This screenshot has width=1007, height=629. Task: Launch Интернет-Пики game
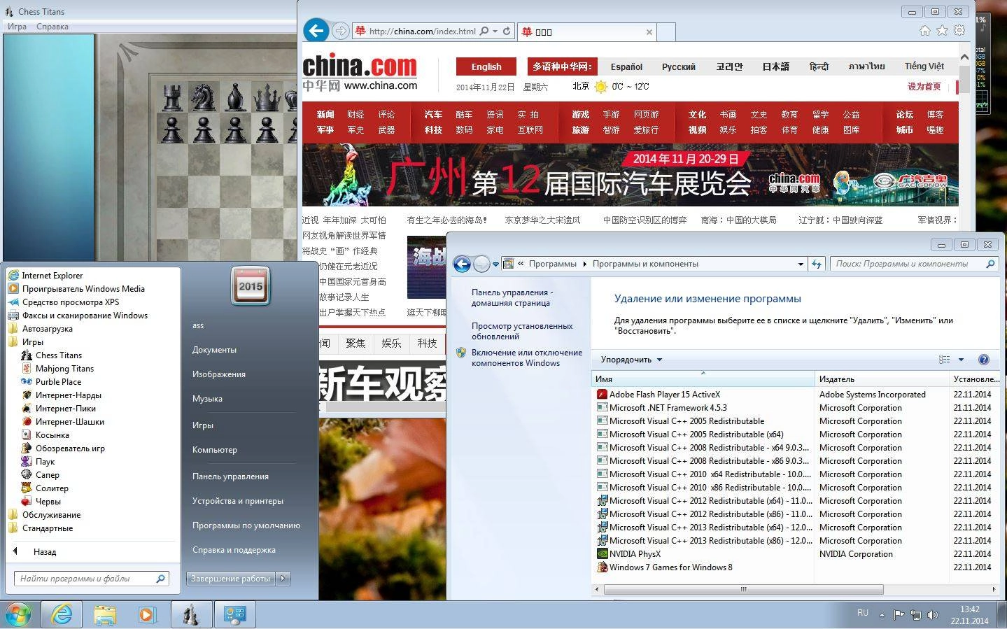[x=66, y=409]
